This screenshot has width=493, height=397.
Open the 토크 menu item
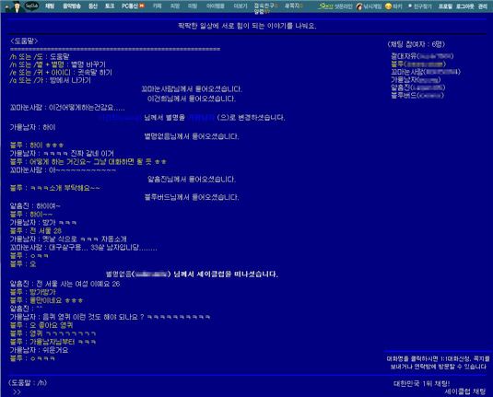(110, 6)
